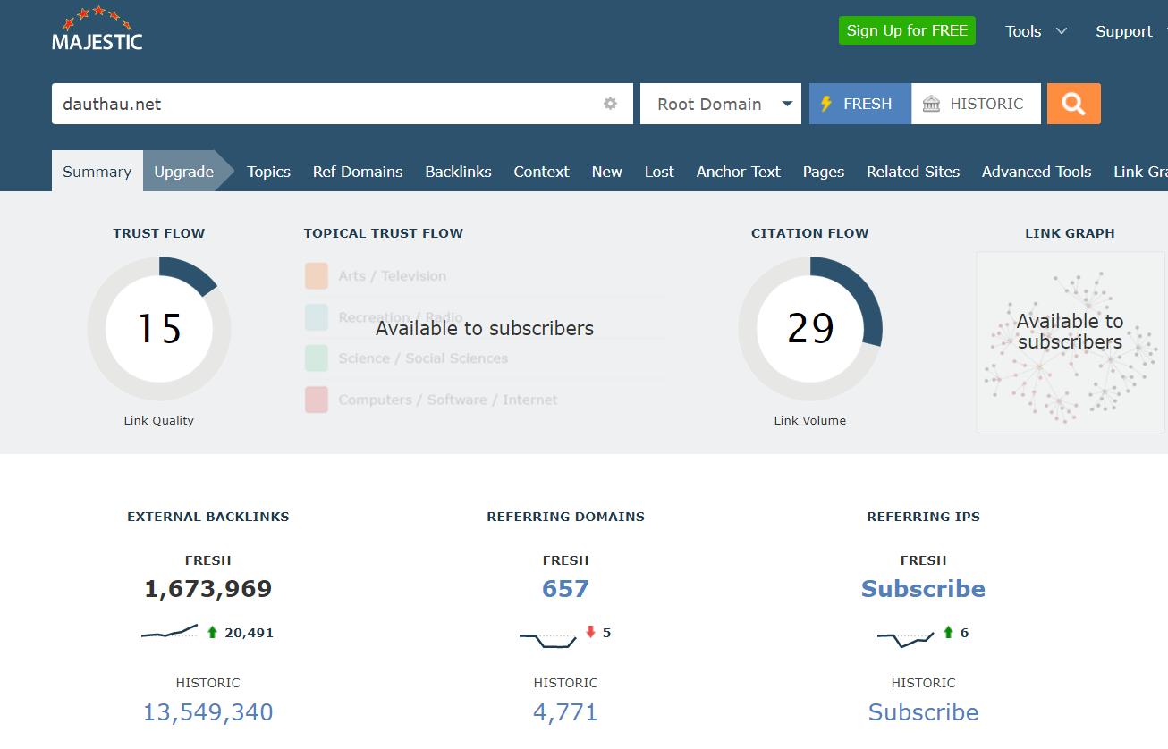Click Sign Up for FREE button
This screenshot has width=1168, height=749.
tap(907, 30)
